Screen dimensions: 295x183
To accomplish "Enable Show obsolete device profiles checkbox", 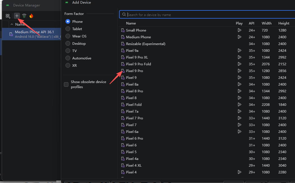I will (x=66, y=84).
